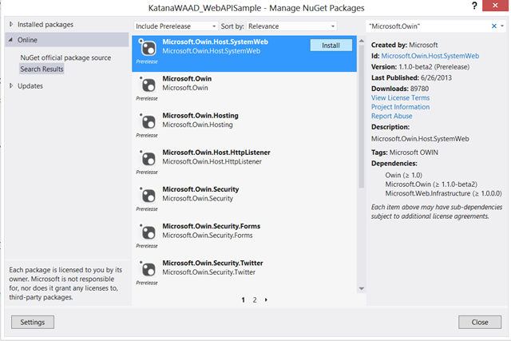
Task: Close the Manage NuGet Packages dialog window
Action: (495, 6)
